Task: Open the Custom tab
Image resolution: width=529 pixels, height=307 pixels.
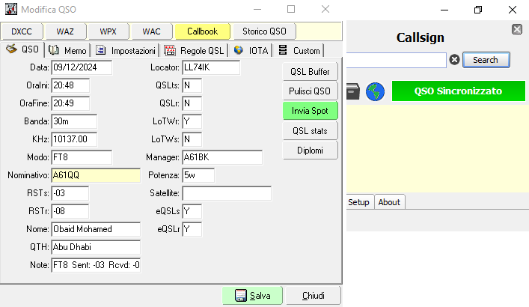Action: click(x=299, y=50)
